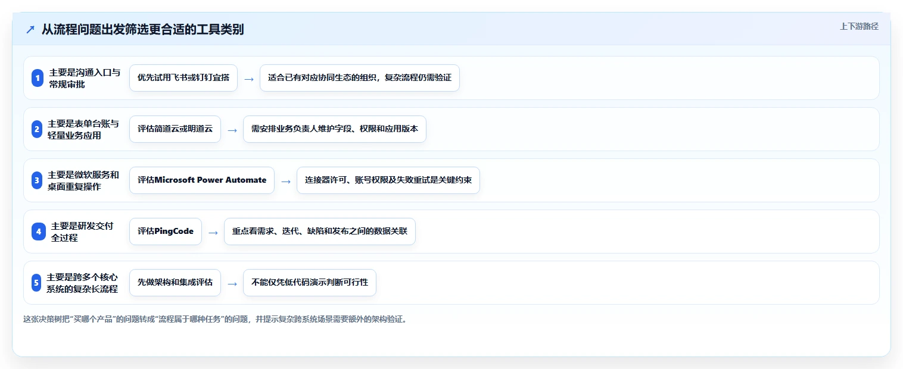
Task: Click the 不能仅凭低代码演示判断可行性 box
Action: pyautogui.click(x=310, y=283)
